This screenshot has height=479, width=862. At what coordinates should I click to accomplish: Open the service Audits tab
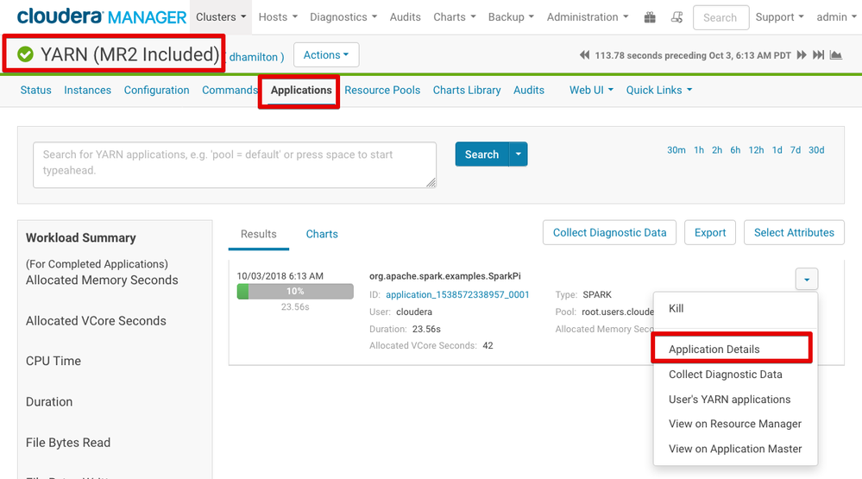click(x=529, y=91)
